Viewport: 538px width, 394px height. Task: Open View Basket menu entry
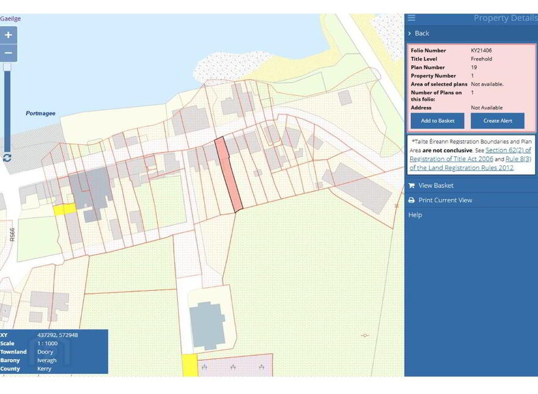point(436,186)
